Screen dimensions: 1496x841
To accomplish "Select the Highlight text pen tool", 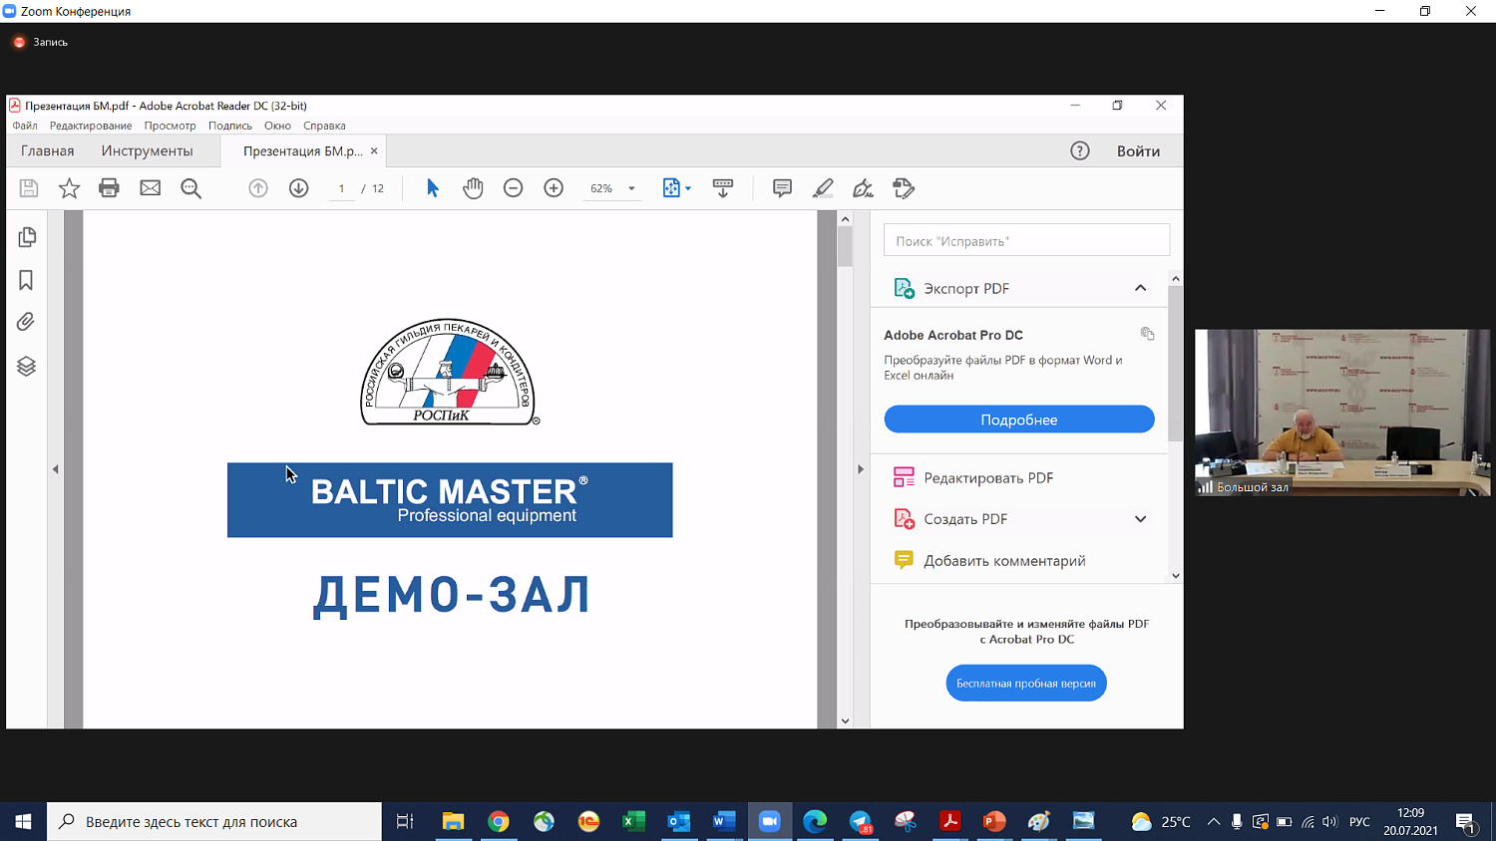I will pos(823,188).
